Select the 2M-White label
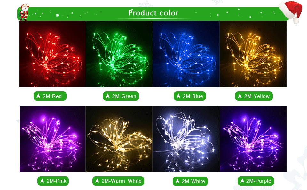The image size is (307, 190). pyautogui.click(x=190, y=181)
